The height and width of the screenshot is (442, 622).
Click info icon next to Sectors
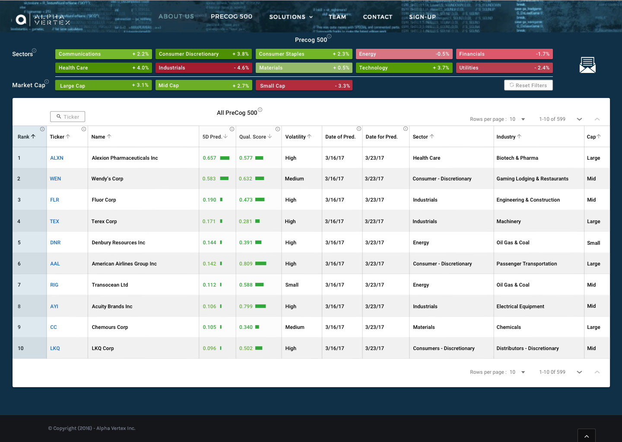pyautogui.click(x=35, y=51)
